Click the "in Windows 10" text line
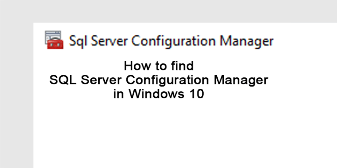The height and width of the screenshot is (168, 337). pos(158,94)
